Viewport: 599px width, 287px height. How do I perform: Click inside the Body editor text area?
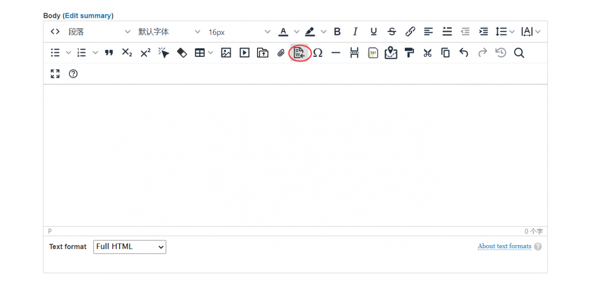[x=295, y=155]
